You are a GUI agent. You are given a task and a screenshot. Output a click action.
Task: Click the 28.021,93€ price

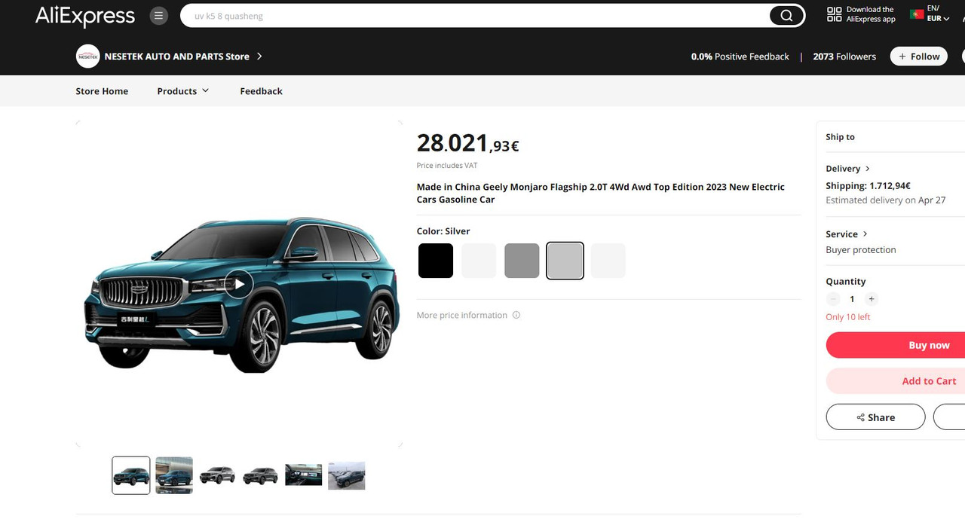468,142
